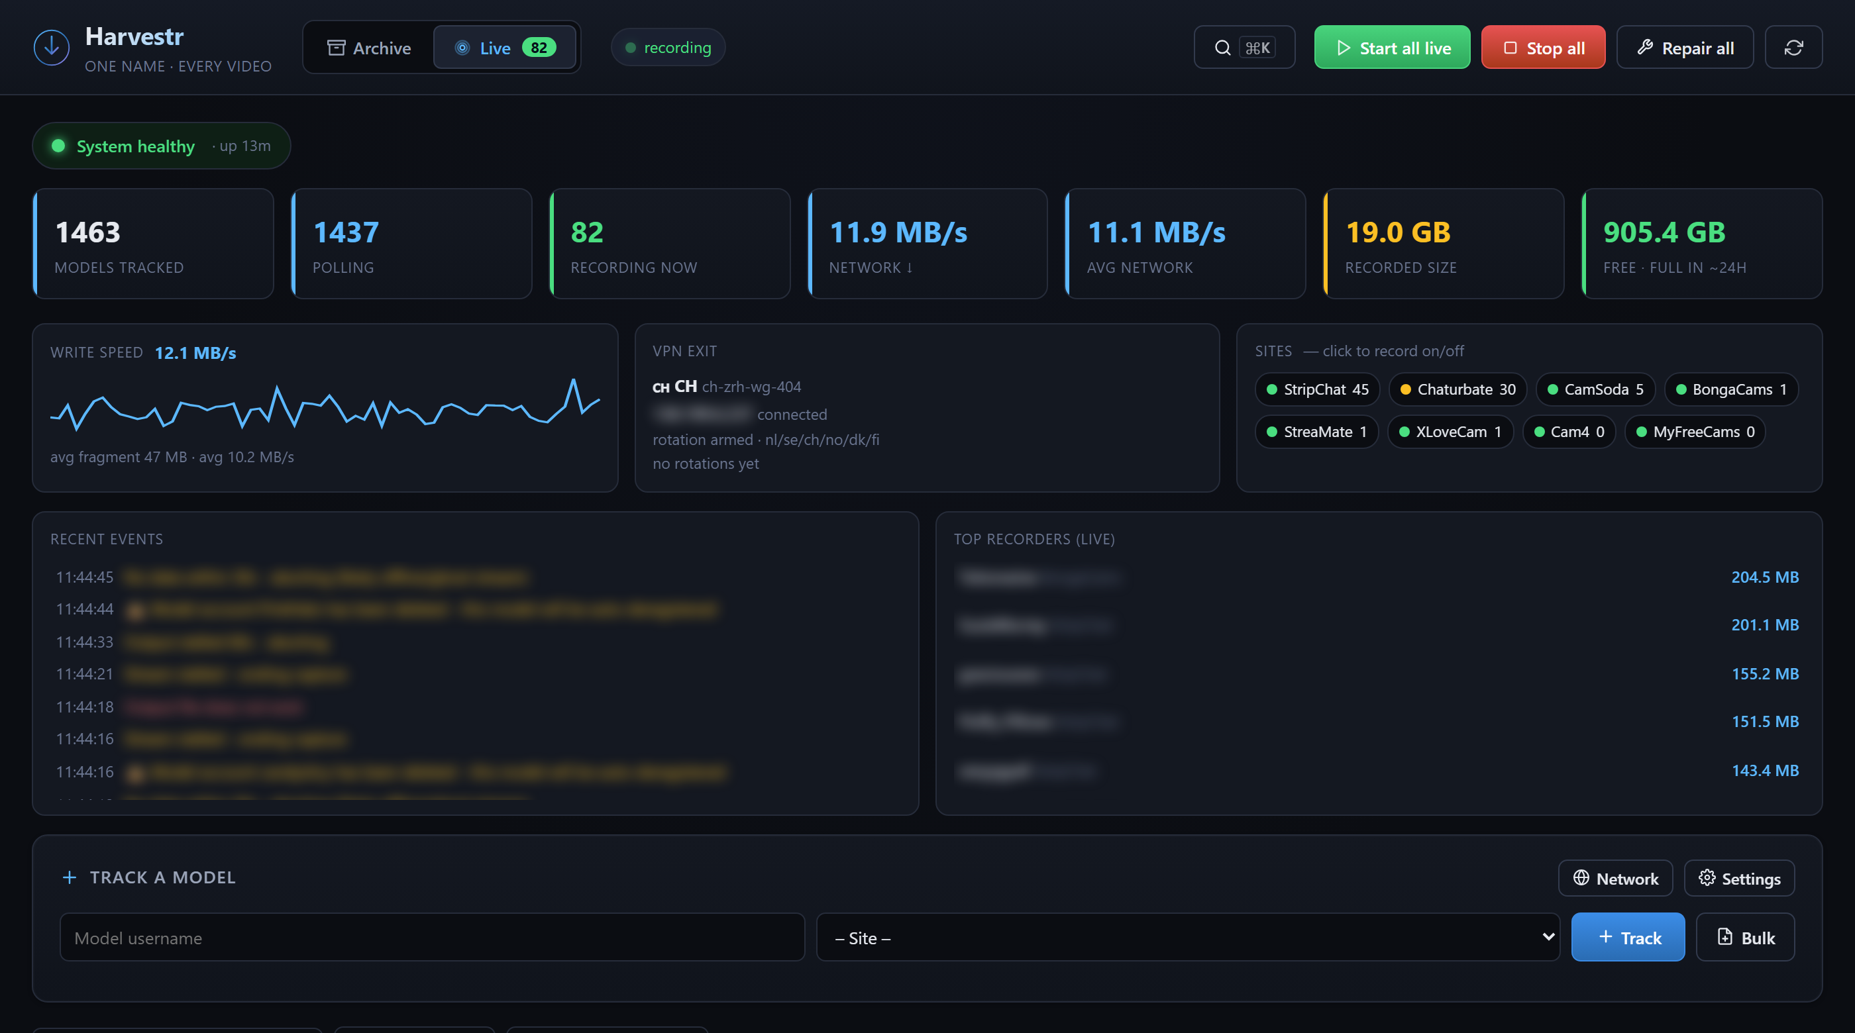Click the green System healthy status dot
Screen dimensions: 1855x1033
coord(58,146)
